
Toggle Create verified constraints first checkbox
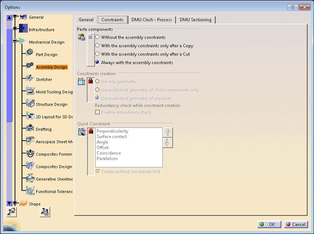point(98,171)
